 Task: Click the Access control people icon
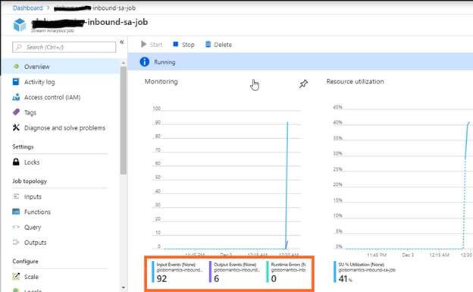point(16,97)
